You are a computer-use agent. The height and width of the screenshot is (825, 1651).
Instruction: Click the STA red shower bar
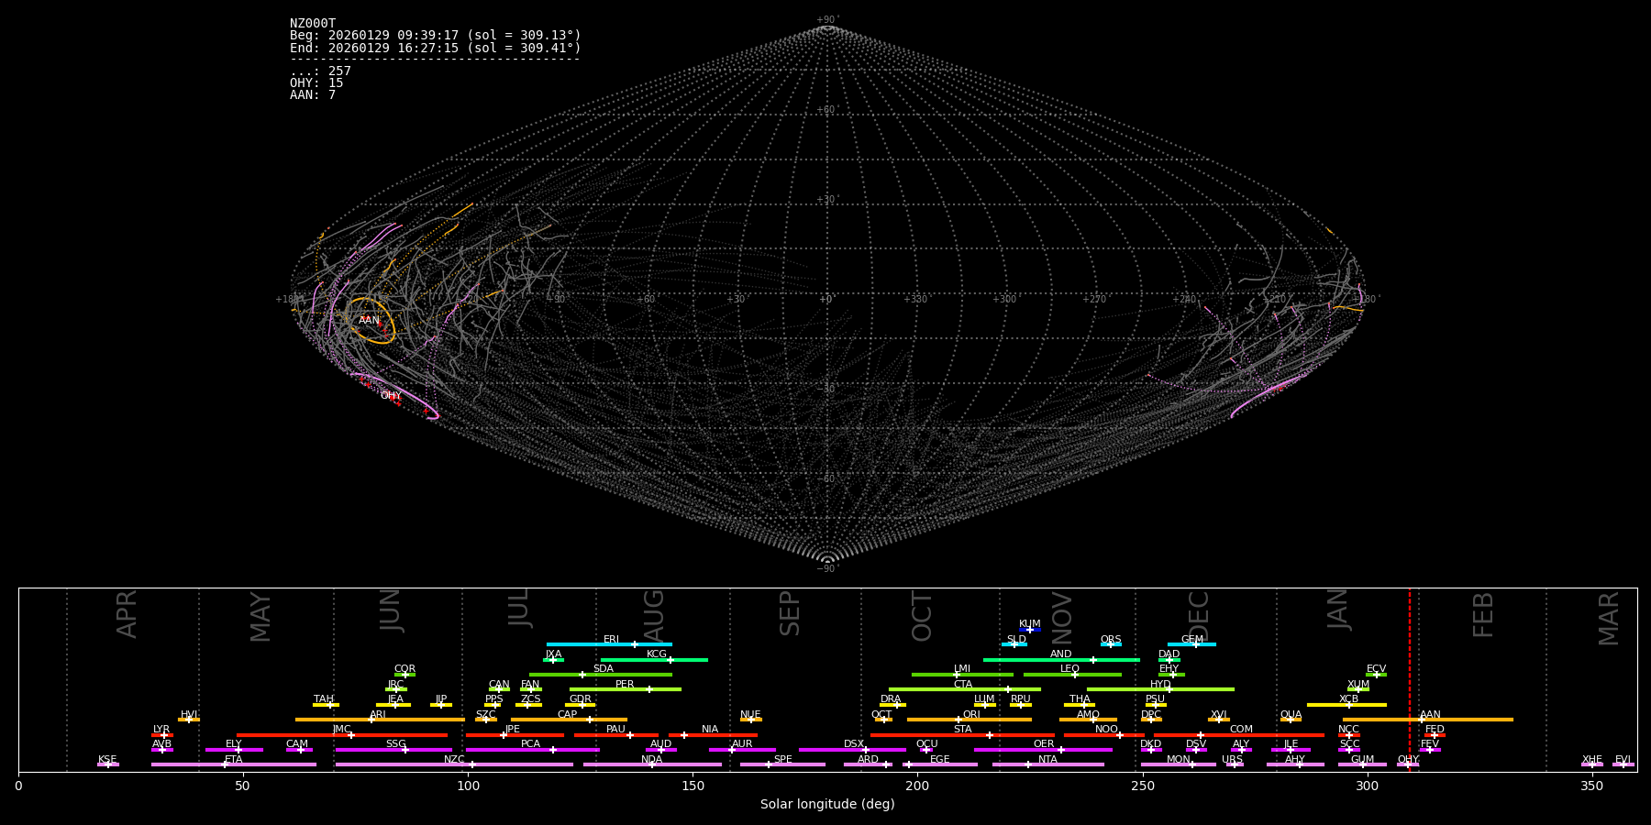pyautogui.click(x=962, y=735)
